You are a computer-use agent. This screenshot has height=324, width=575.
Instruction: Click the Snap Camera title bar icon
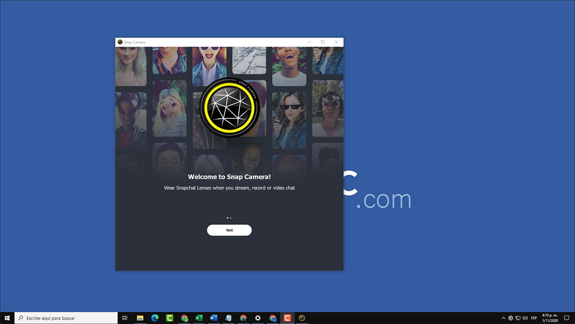coord(120,42)
